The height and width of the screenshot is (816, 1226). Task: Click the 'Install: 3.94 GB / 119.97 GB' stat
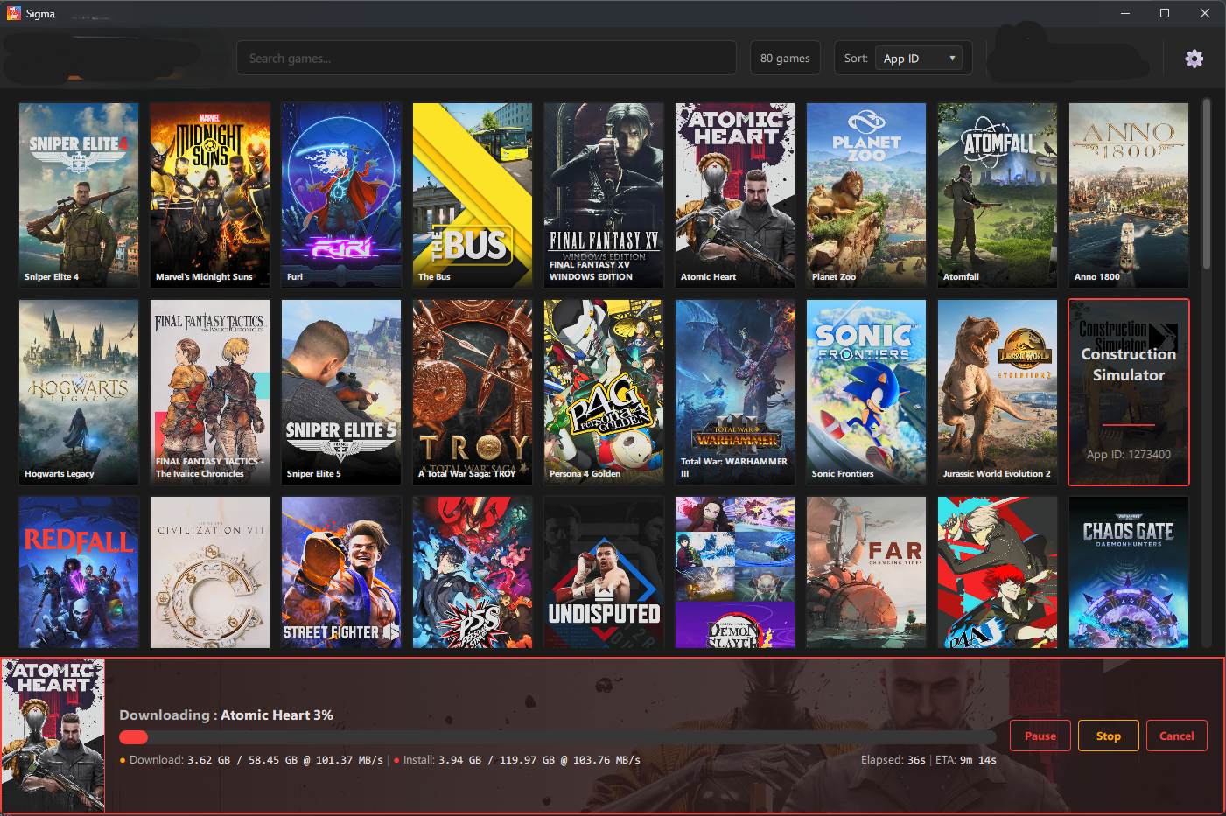coord(517,760)
